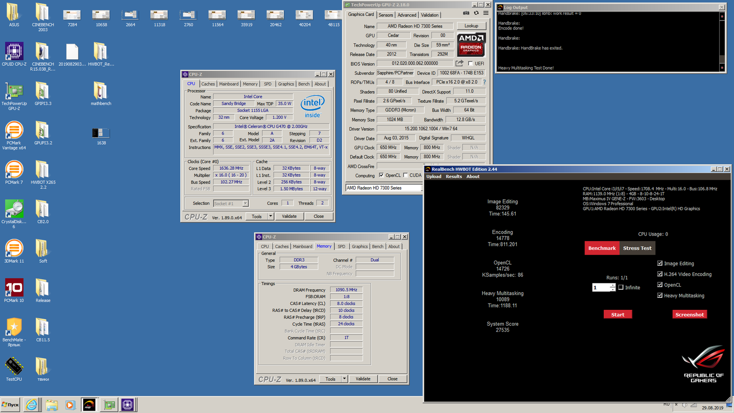Open Tools dropdown arrow in lower CPU-Z window

(344, 379)
